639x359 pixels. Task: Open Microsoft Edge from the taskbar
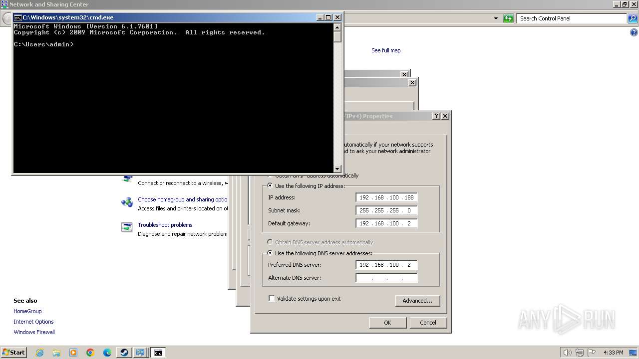[x=107, y=353]
